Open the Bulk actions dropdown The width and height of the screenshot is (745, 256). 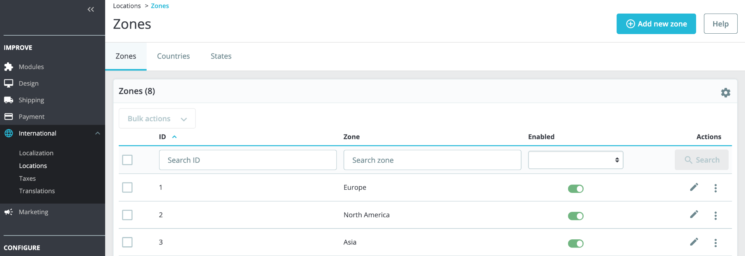click(157, 119)
